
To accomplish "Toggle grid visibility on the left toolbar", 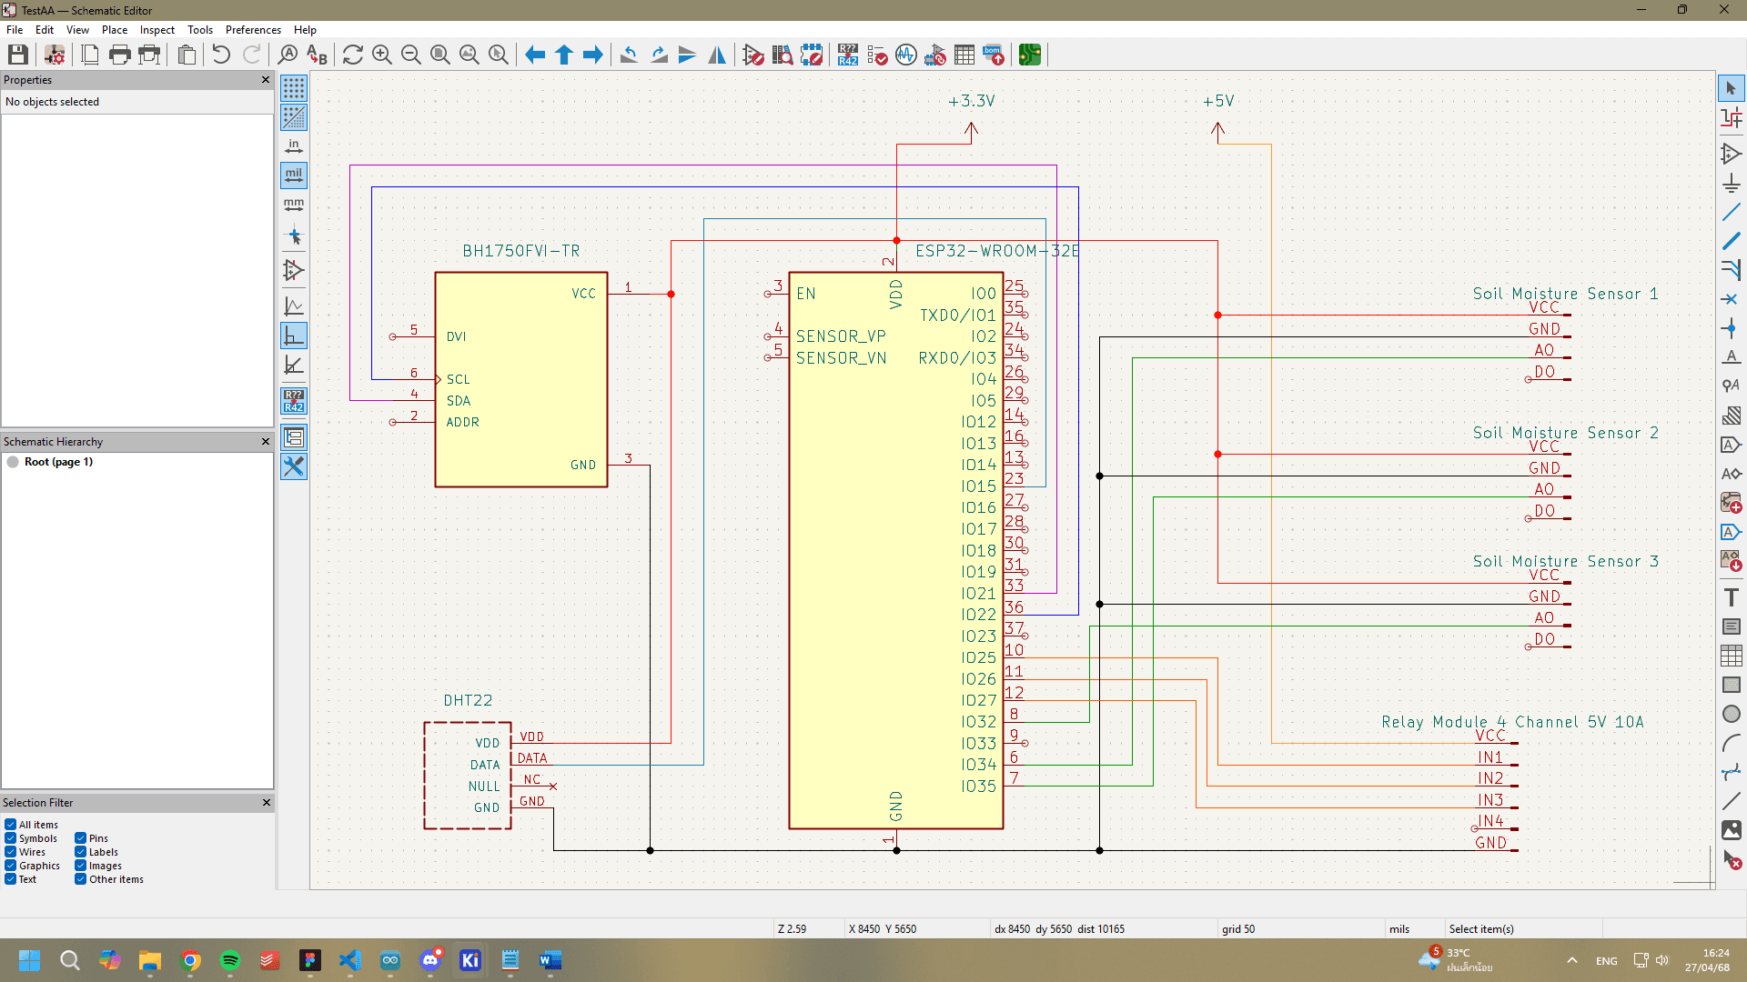I will click(293, 87).
